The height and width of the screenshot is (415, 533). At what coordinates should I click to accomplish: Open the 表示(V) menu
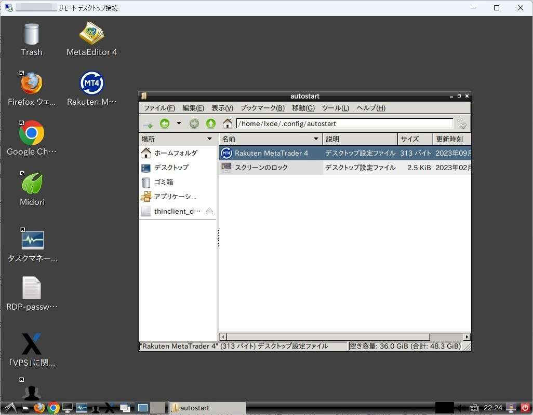click(x=222, y=108)
